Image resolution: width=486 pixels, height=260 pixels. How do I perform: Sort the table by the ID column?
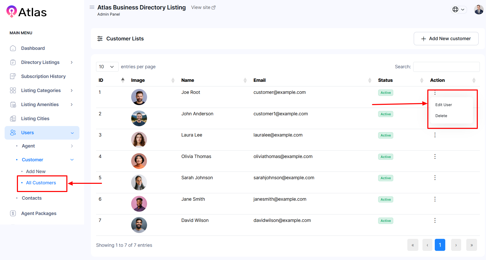tap(110, 80)
